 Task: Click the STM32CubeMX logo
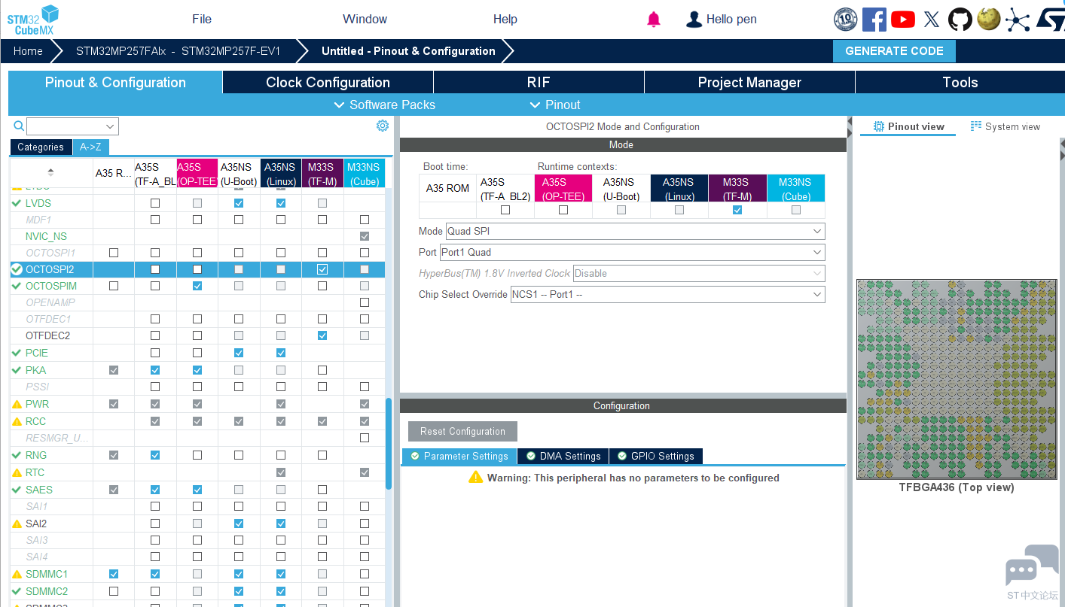[32, 20]
